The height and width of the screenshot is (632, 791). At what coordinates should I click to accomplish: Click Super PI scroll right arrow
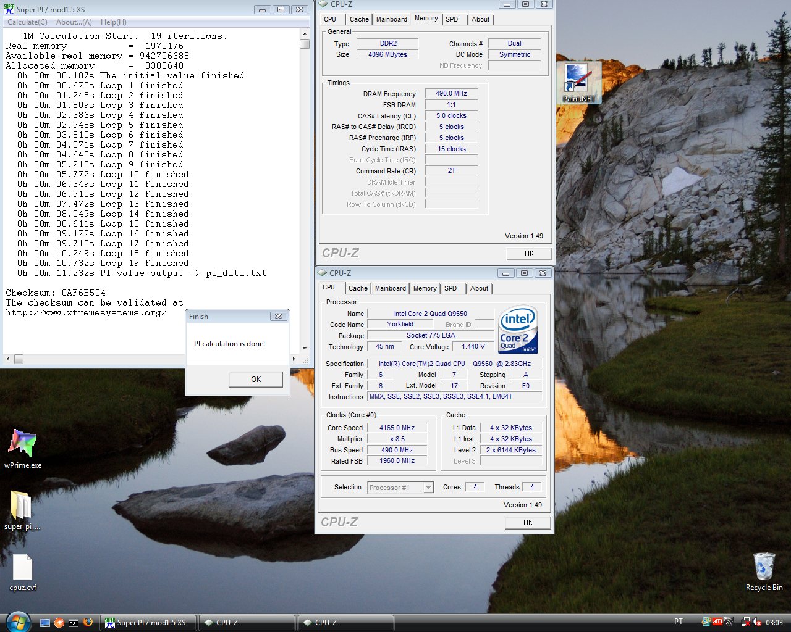pos(294,359)
